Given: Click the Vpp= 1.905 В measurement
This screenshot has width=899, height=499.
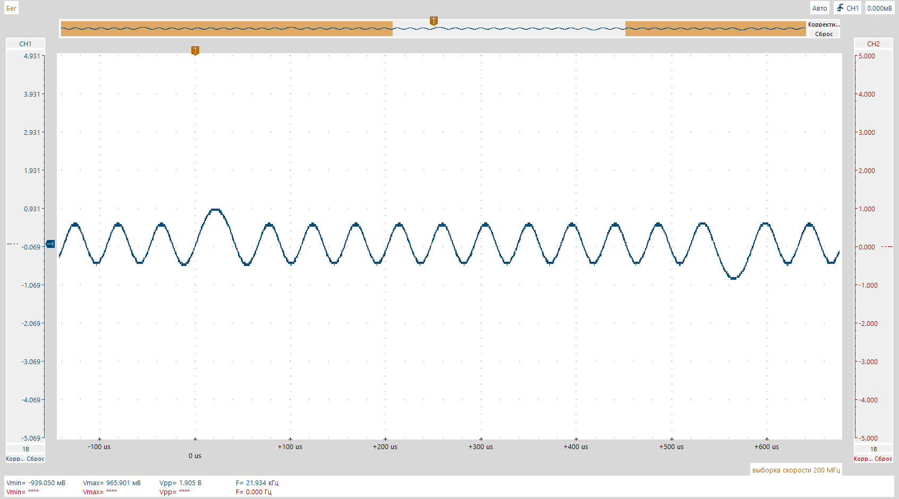Looking at the screenshot, I should click(x=180, y=483).
